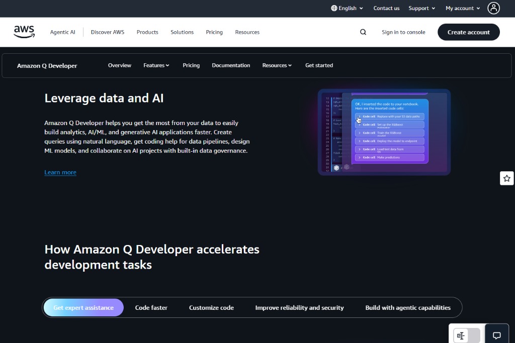Select Sign in to console
Viewport: 515px width, 343px height.
point(403,32)
